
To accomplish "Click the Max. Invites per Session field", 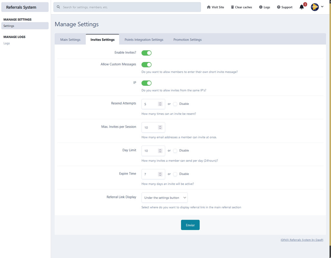I will coord(153,127).
